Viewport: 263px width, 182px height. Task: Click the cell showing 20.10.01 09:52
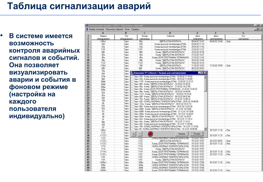[216, 141]
